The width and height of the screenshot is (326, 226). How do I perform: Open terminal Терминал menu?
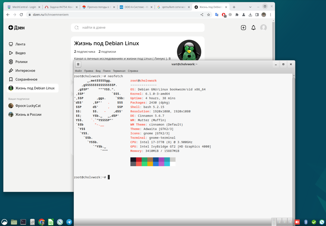click(119, 71)
